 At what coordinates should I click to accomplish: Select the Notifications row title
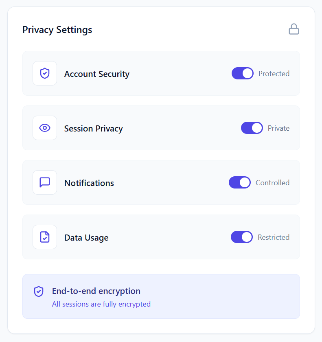click(89, 183)
